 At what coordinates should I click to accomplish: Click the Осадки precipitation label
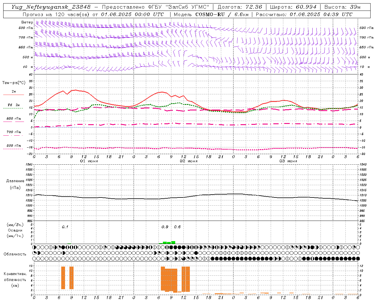(15, 230)
